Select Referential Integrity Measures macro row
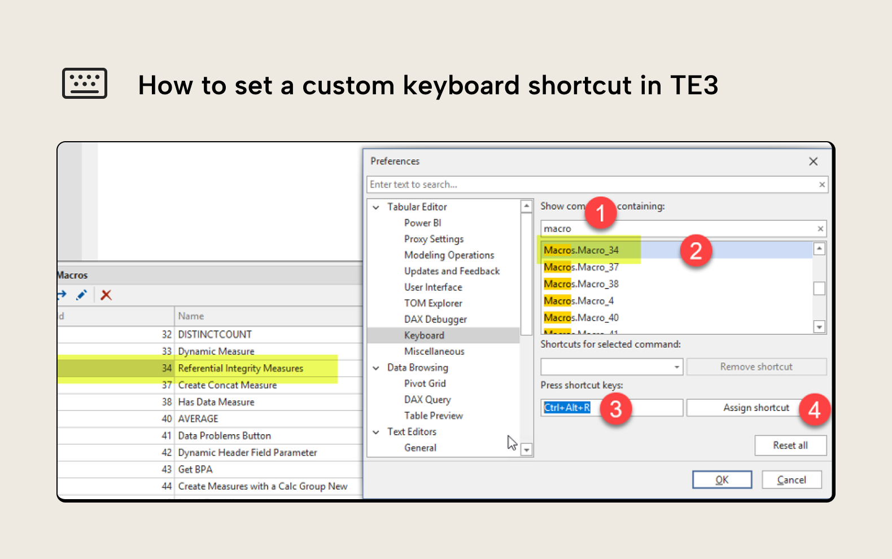The width and height of the screenshot is (892, 559). tap(210, 368)
